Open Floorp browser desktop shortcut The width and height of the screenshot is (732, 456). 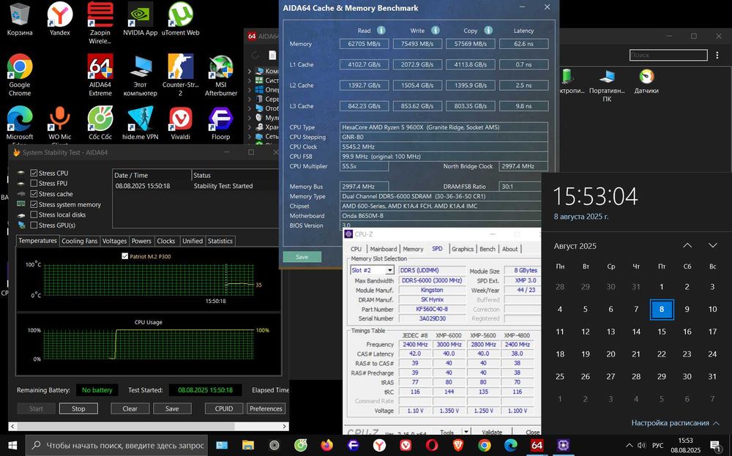[221, 123]
